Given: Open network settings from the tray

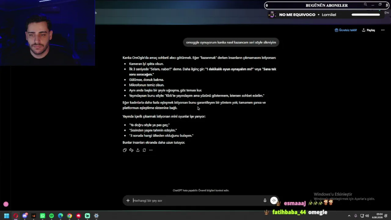Looking at the screenshot, I should [362, 216].
